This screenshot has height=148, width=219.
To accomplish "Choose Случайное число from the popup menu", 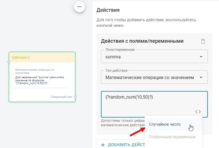I will [165, 124].
